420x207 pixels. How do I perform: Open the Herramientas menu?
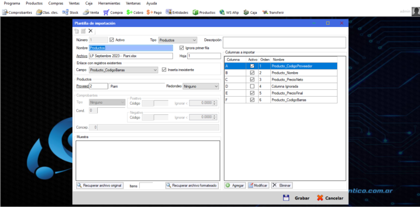click(x=109, y=3)
